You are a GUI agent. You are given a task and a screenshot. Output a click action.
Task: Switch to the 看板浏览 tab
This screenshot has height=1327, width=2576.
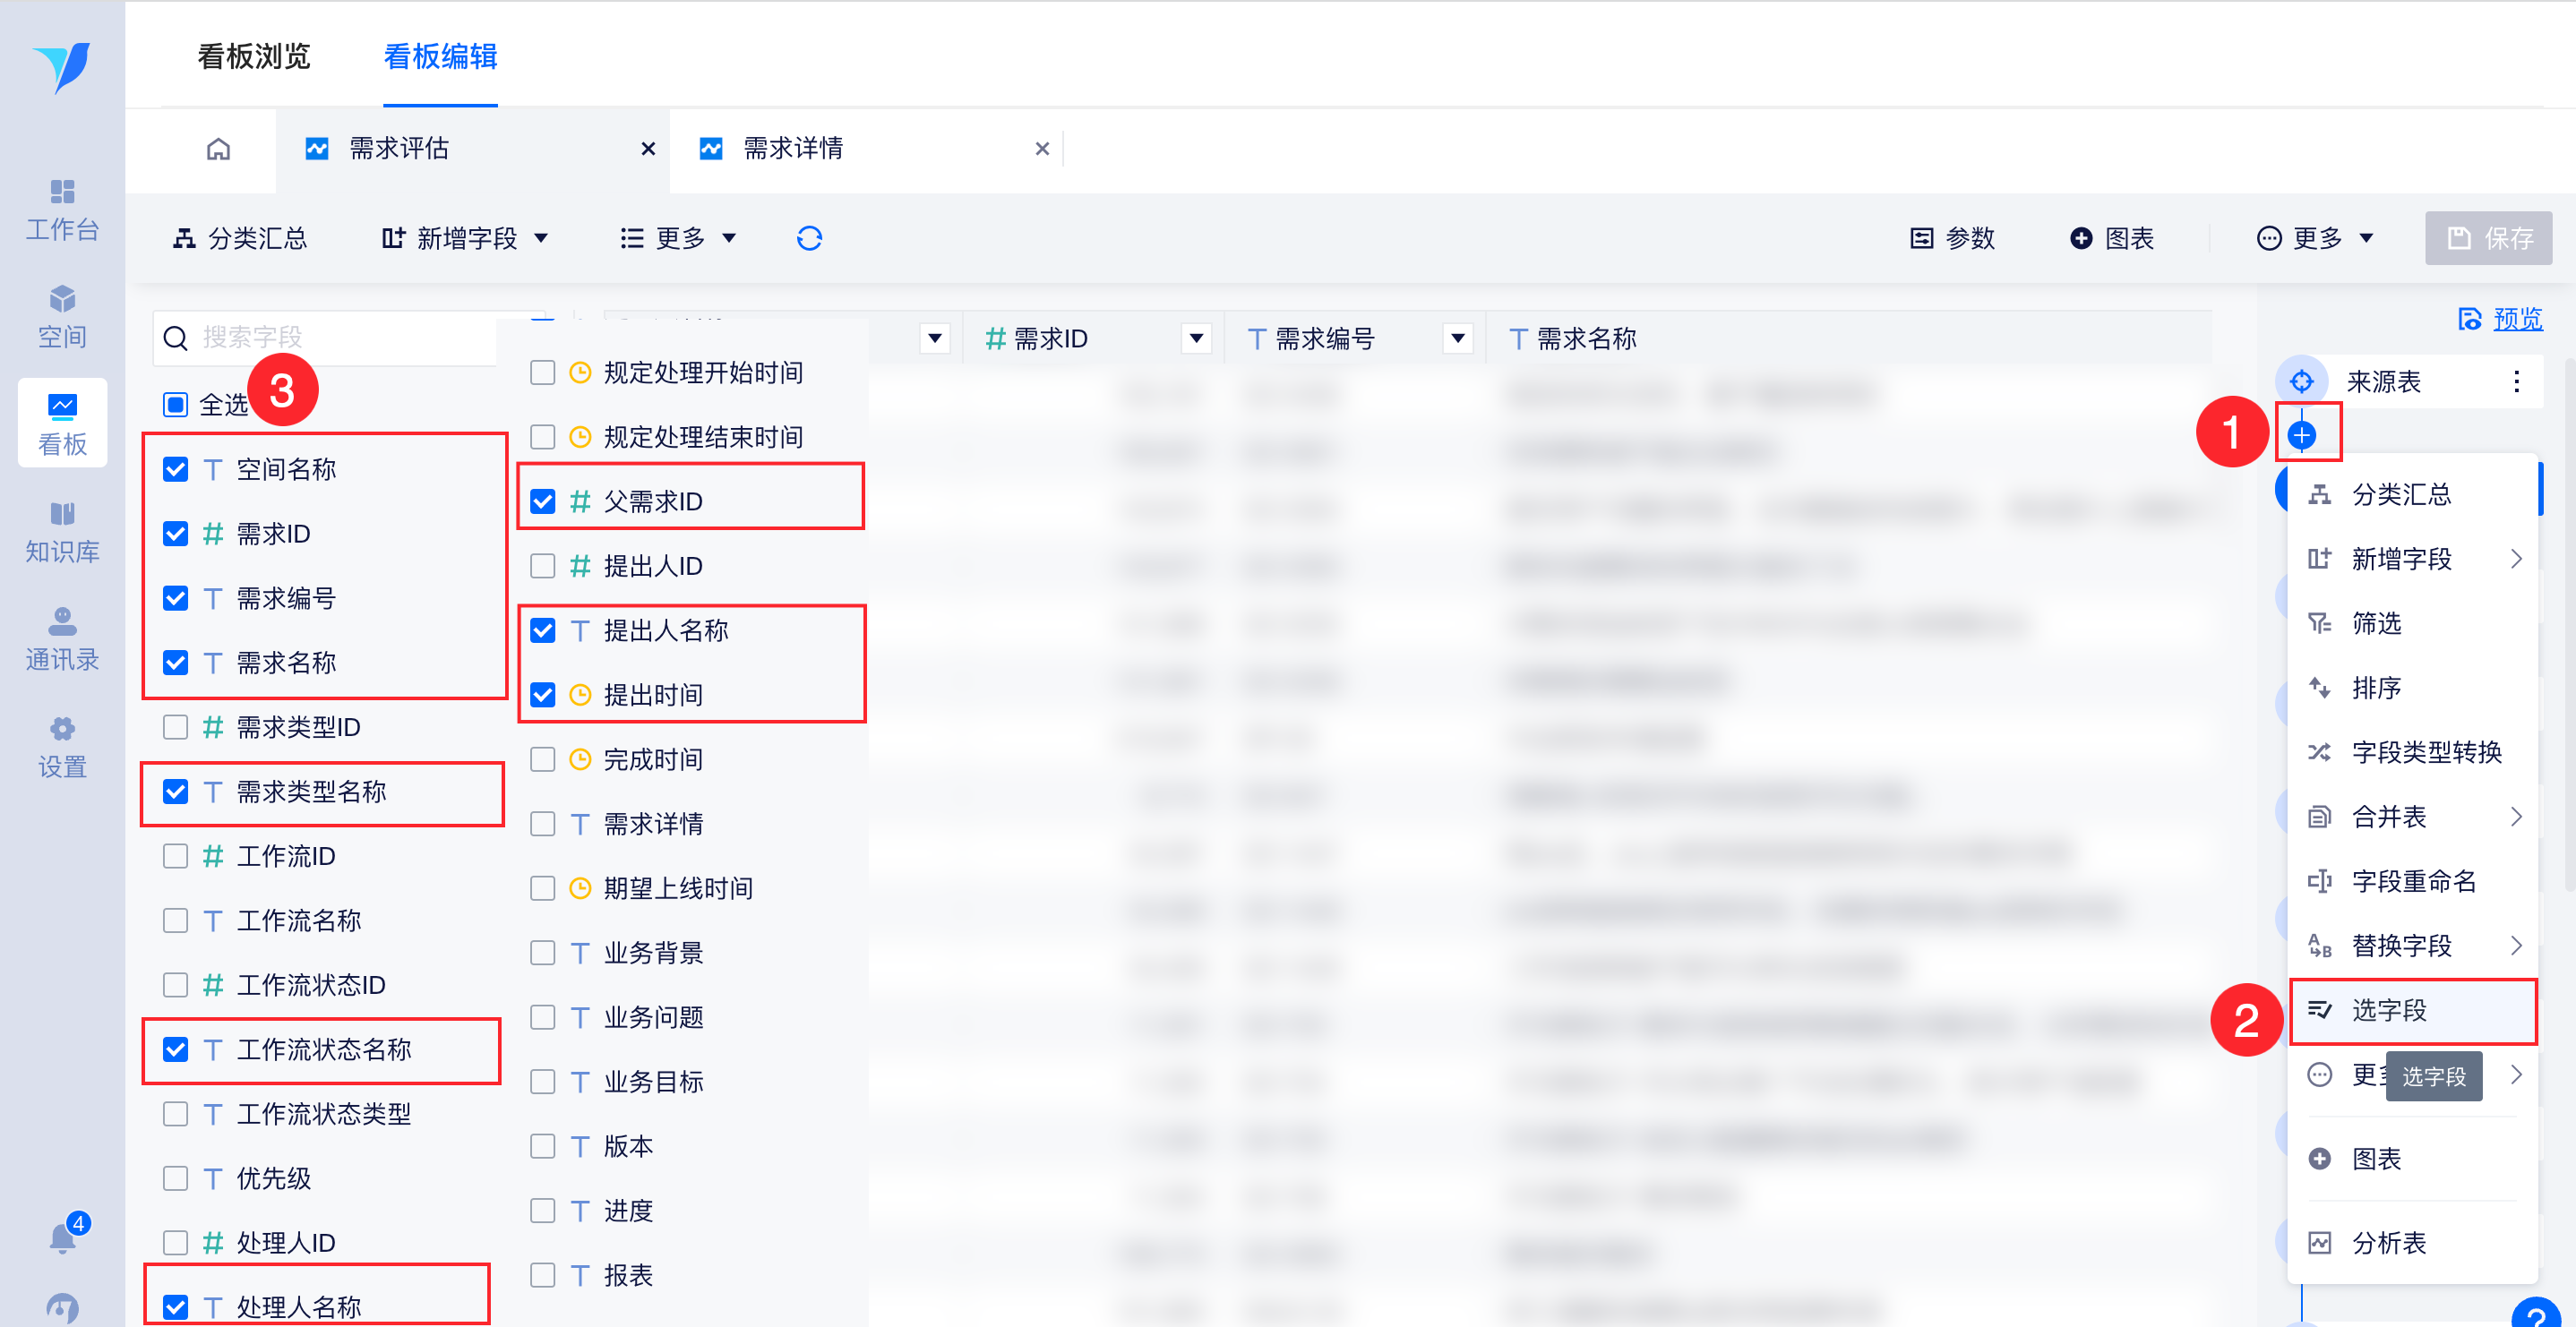(x=254, y=57)
